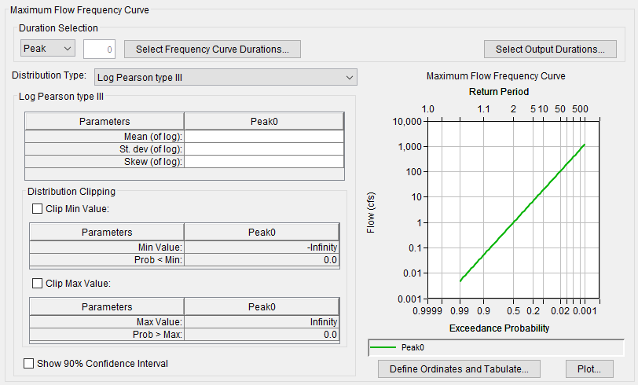Click Select Frequency Curve Durations button
Image resolution: width=638 pixels, height=385 pixels.
coord(212,49)
